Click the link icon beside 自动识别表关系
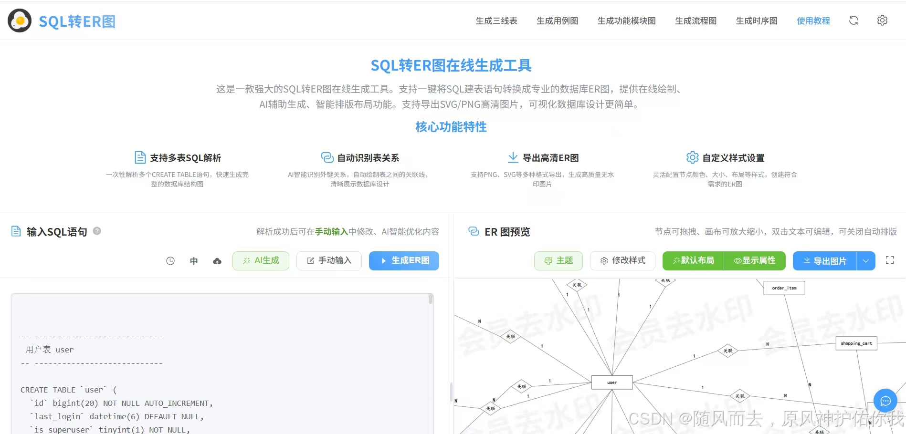This screenshot has height=434, width=906. 327,157
